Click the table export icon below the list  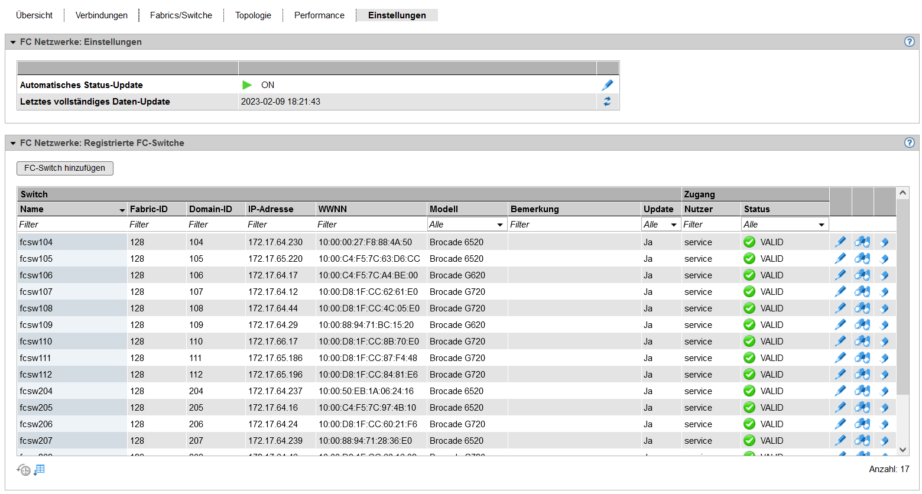(39, 470)
